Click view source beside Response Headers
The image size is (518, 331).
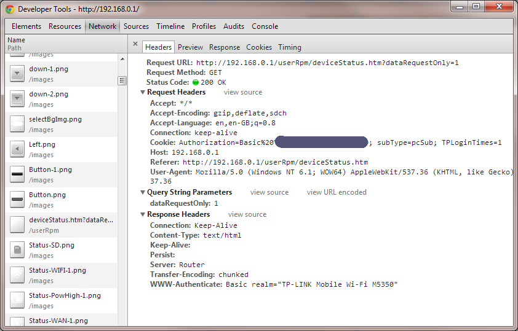247,214
